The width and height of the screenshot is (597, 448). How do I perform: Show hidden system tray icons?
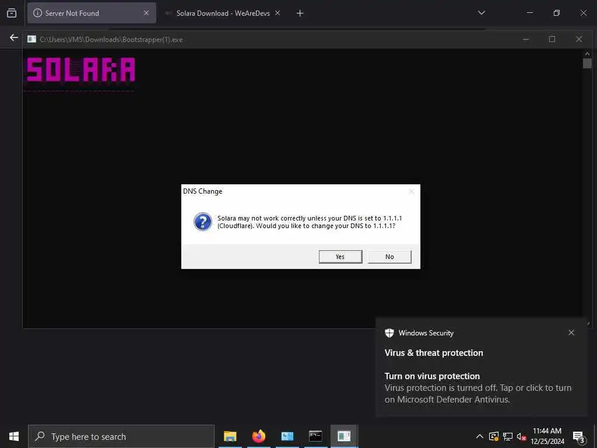(x=480, y=436)
